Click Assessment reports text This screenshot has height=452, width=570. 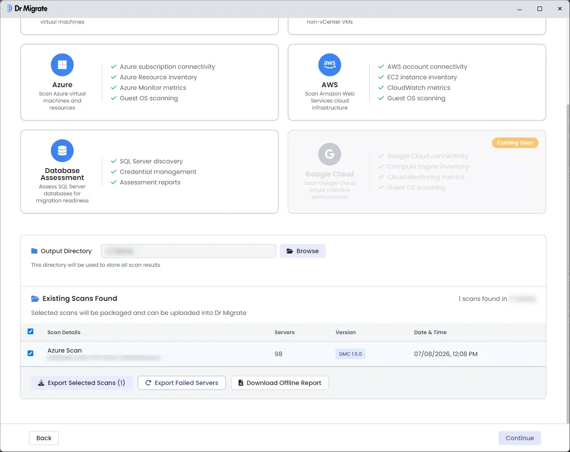[x=150, y=182]
